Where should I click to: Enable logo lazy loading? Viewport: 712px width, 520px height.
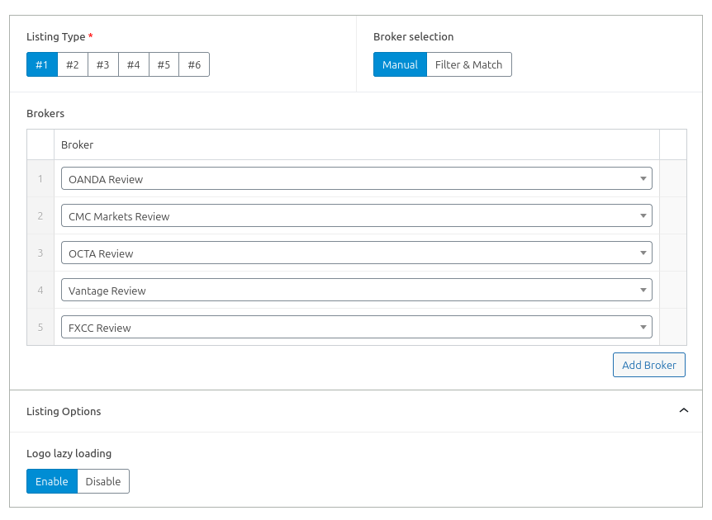[52, 481]
